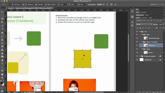Commit the transform with the checkmark

[115, 5]
